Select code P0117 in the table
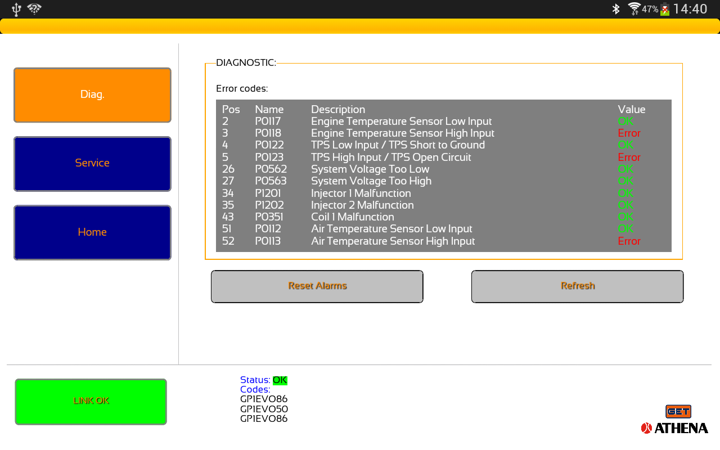 click(268, 121)
